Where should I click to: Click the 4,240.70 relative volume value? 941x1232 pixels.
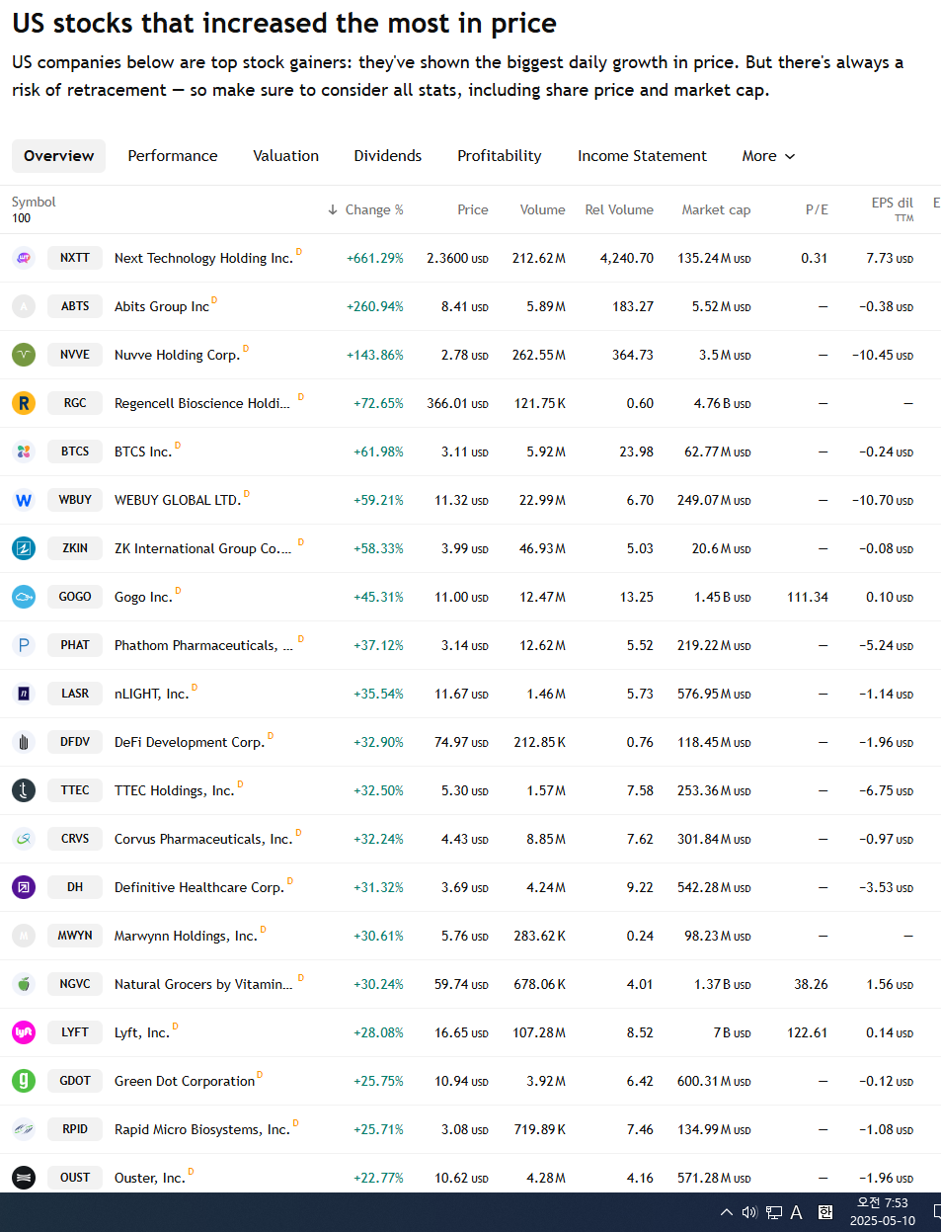point(627,258)
